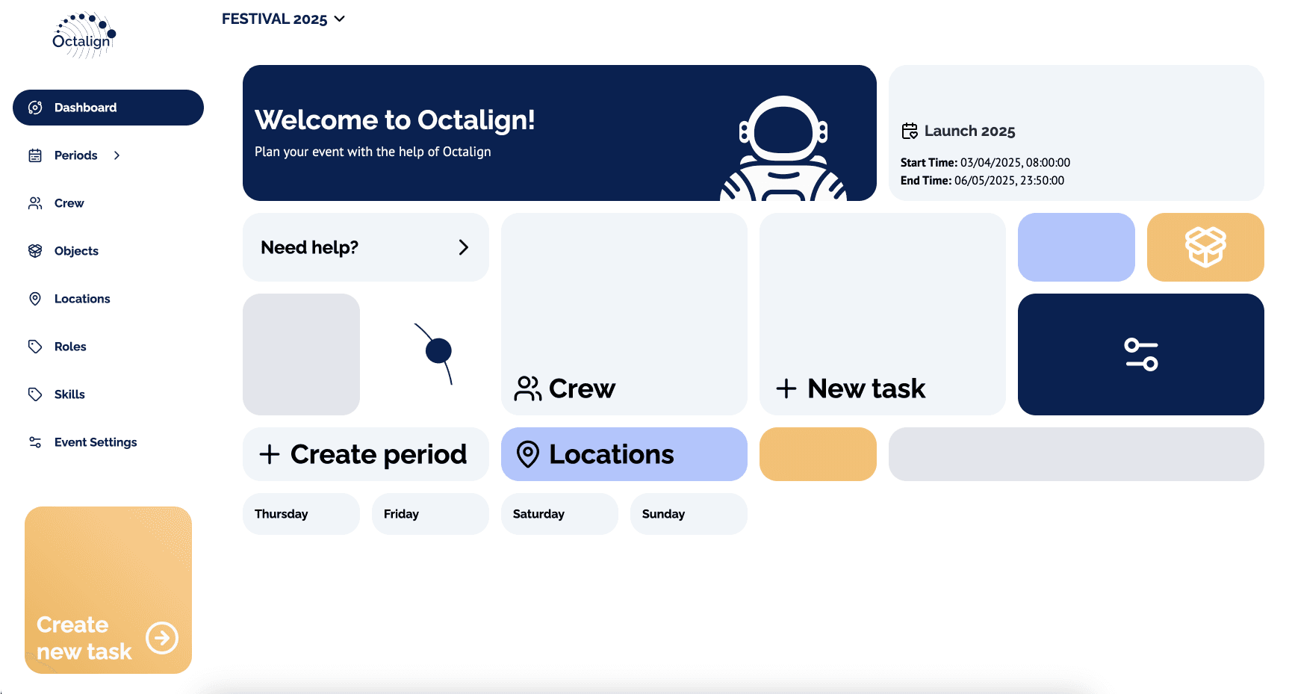Open the FESTIVAL 2025 event dropdown
The height and width of the screenshot is (694, 1289).
pos(283,19)
